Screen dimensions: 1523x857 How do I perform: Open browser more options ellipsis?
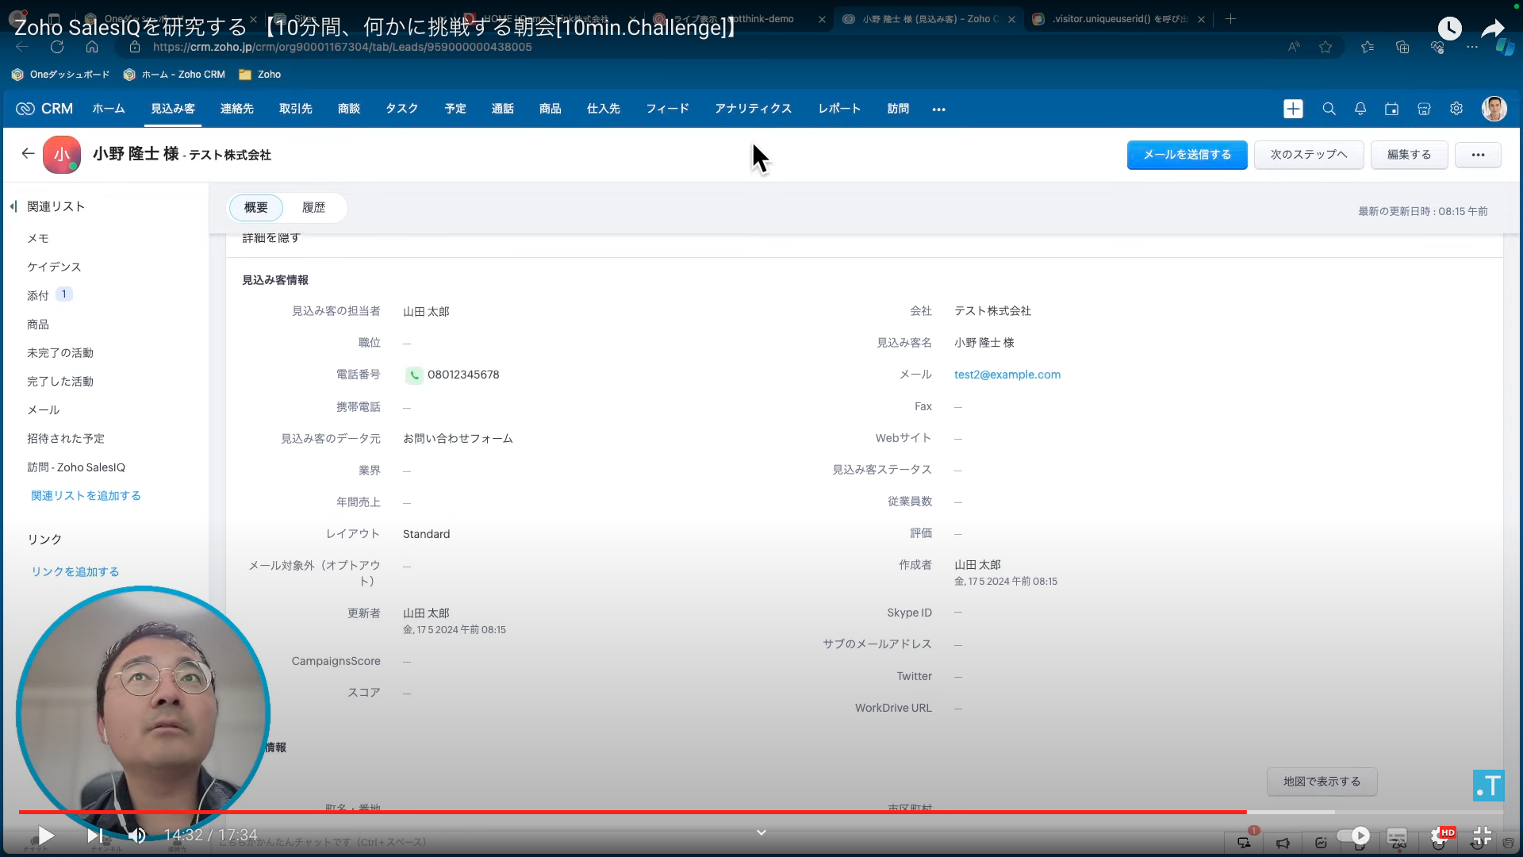1472,47
